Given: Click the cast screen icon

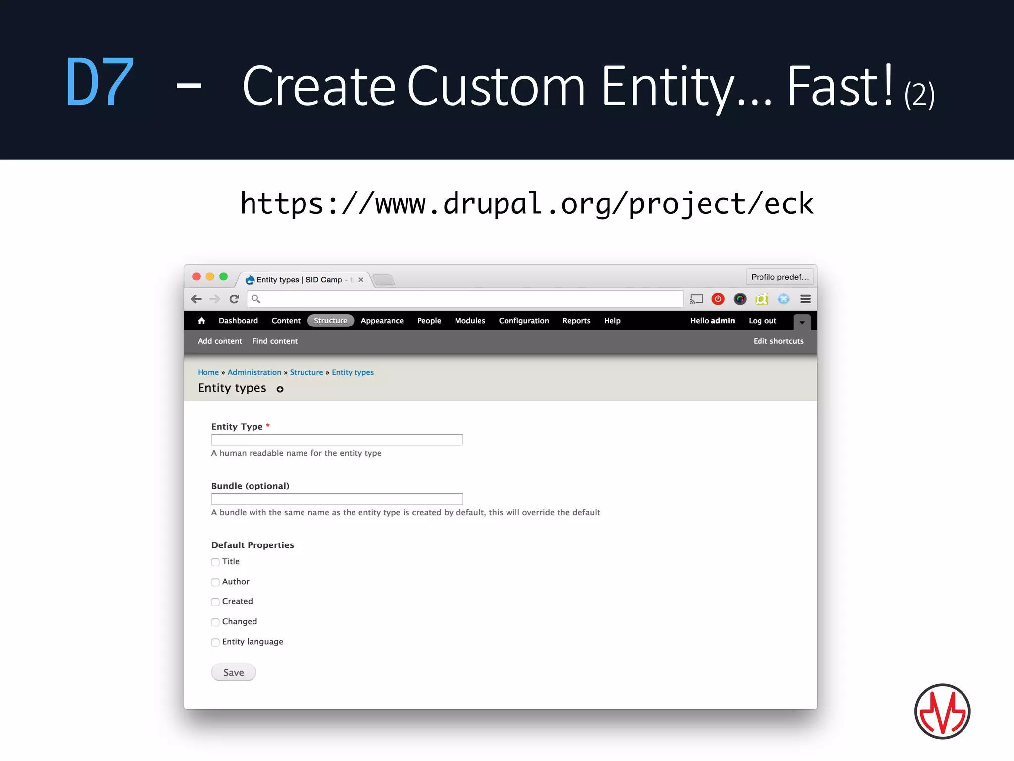Looking at the screenshot, I should 696,299.
